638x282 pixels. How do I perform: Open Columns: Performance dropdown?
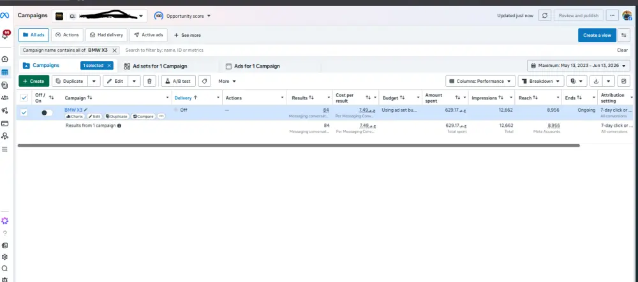480,81
